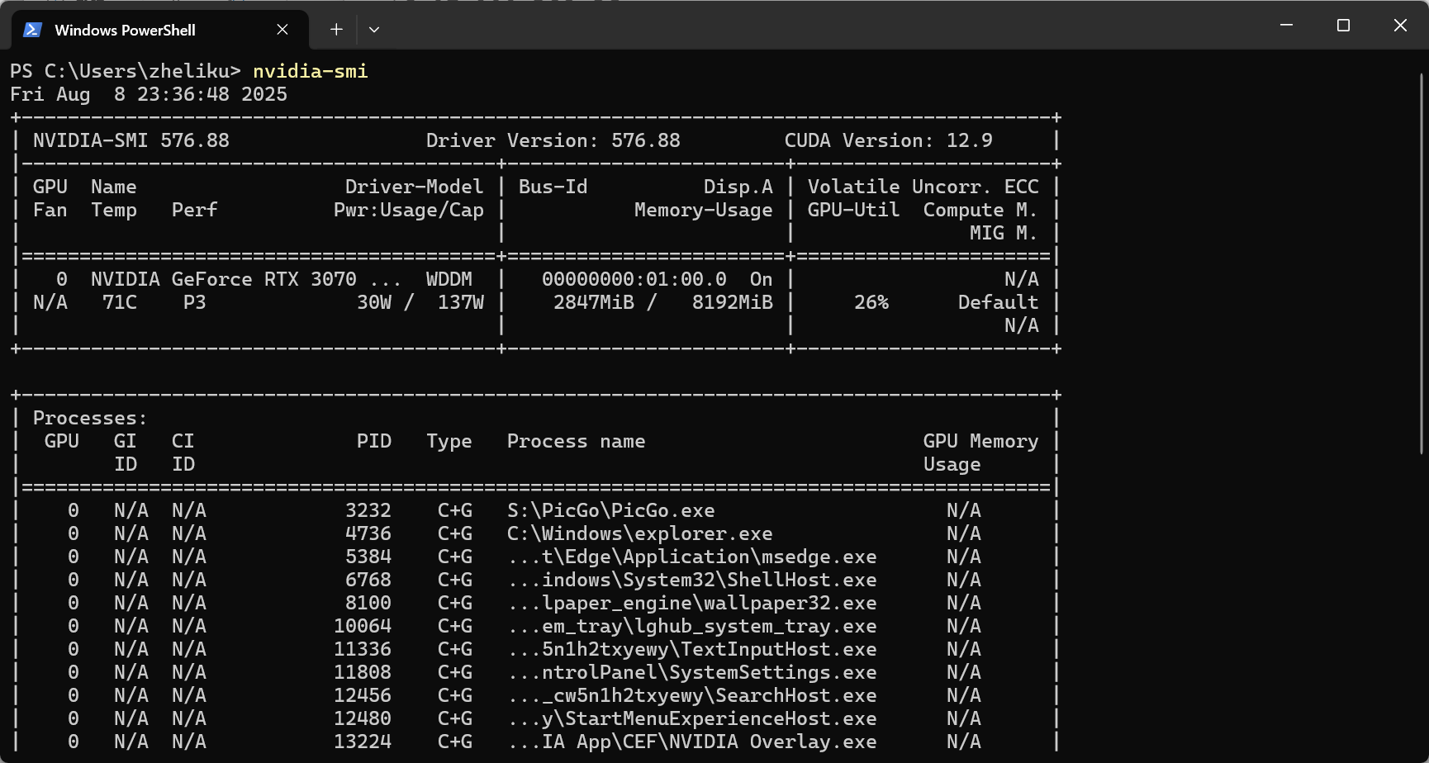The width and height of the screenshot is (1429, 763).
Task: Click PID 3232
Action: click(x=368, y=510)
